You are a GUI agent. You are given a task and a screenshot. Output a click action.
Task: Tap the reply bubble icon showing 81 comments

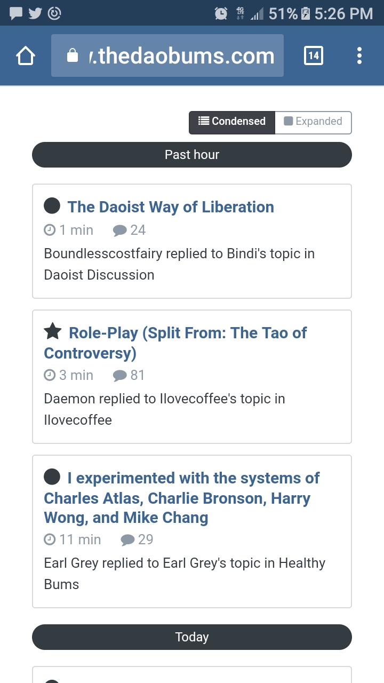(120, 376)
